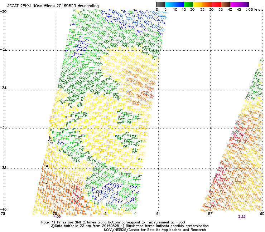Viewport: 265px width, 232px height.
Task: Click the purple '2:29' swath time
Action: point(242,217)
